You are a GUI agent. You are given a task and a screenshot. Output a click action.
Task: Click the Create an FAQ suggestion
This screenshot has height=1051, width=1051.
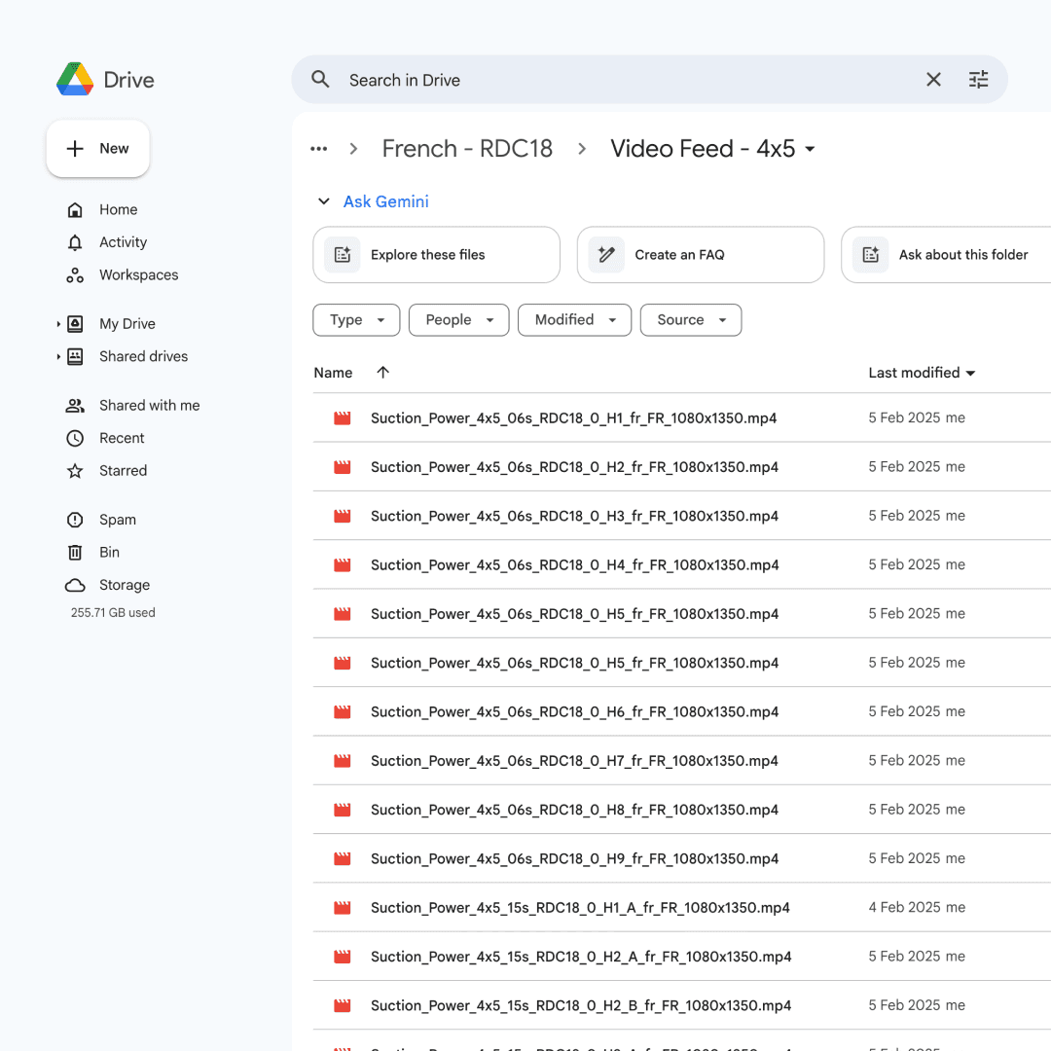[700, 254]
